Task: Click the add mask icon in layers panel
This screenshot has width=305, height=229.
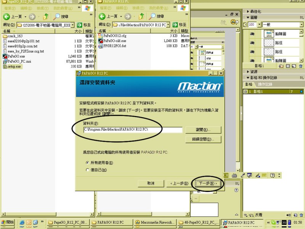Action: click(288, 66)
